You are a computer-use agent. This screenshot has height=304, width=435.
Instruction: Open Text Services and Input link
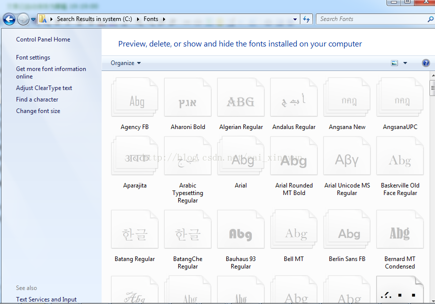pos(46,299)
